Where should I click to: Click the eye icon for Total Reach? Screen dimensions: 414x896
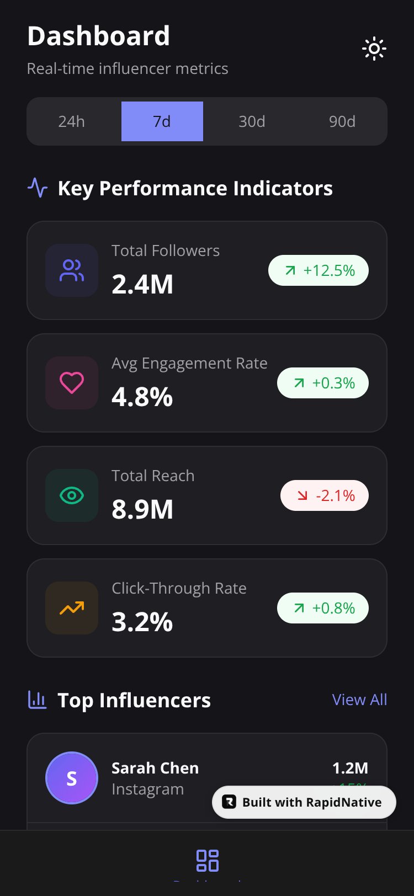(72, 495)
